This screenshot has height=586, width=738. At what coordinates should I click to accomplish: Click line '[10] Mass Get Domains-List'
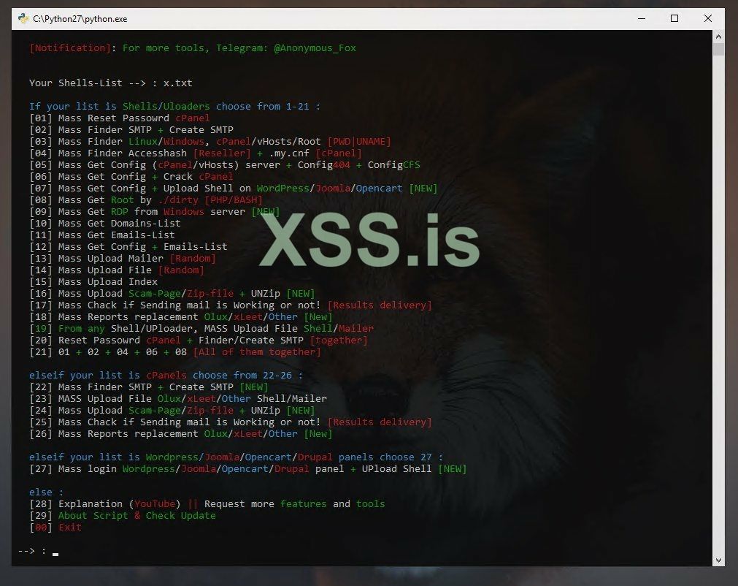[105, 224]
